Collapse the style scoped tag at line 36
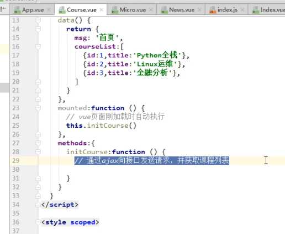Image resolution: width=285 pixels, height=234 pixels. (38, 222)
